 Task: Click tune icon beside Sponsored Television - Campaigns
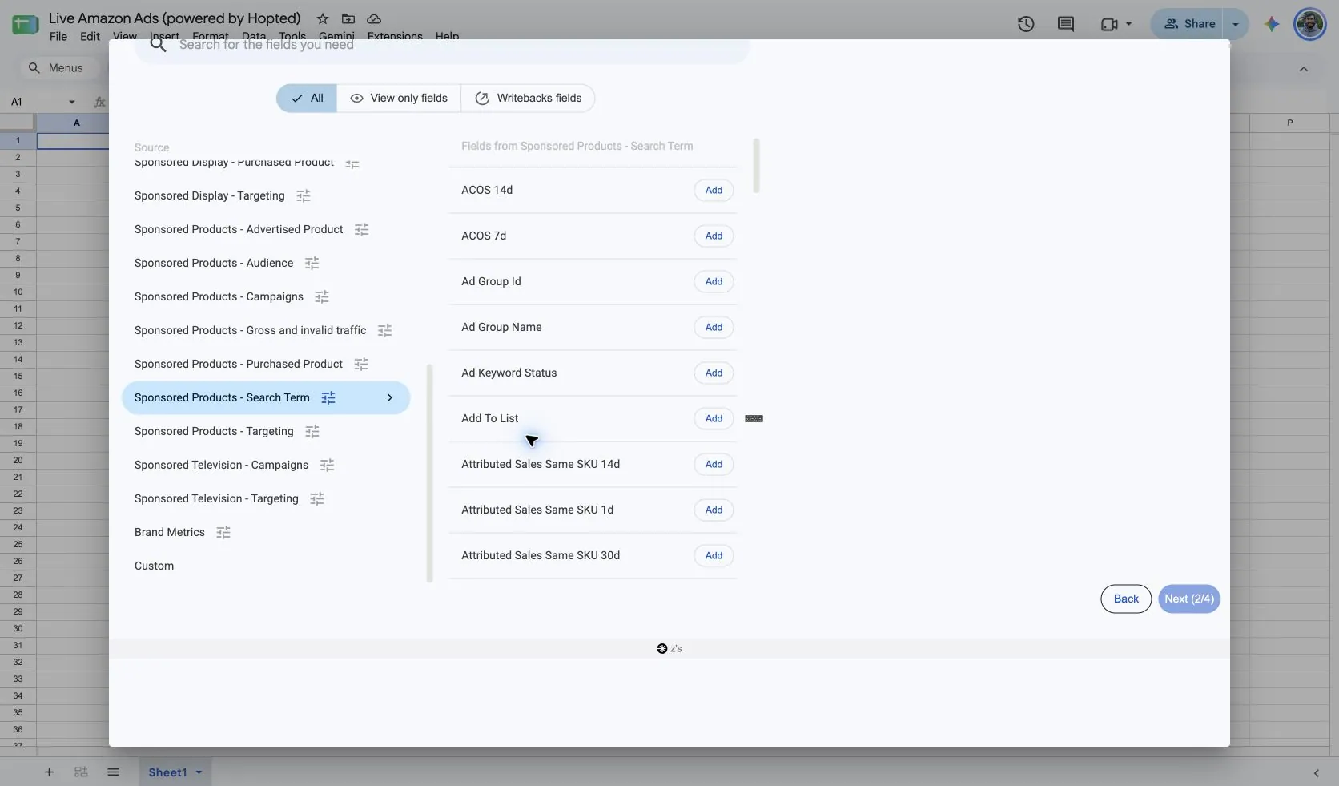tap(327, 465)
